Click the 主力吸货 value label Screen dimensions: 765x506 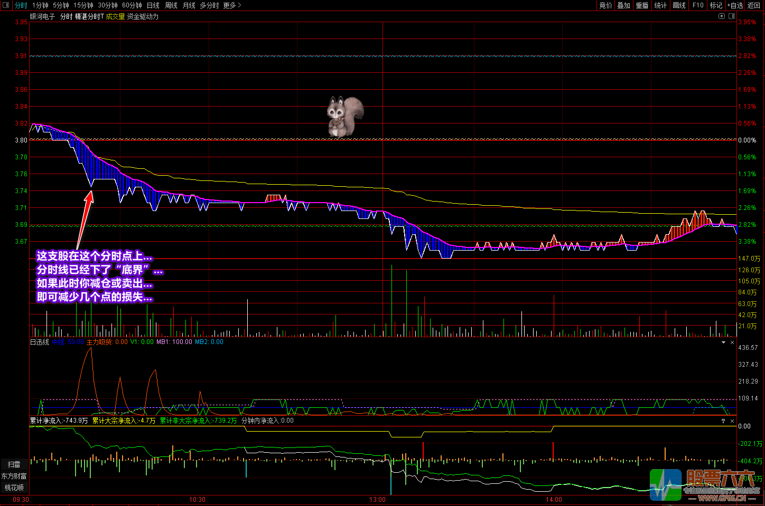coord(107,342)
